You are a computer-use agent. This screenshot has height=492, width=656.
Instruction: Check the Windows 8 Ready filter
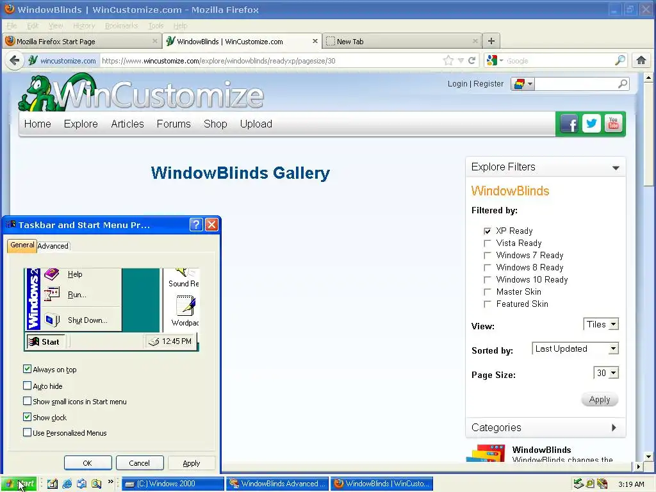488,267
